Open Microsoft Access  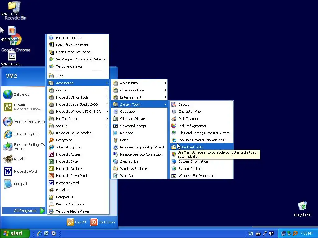[78, 154]
